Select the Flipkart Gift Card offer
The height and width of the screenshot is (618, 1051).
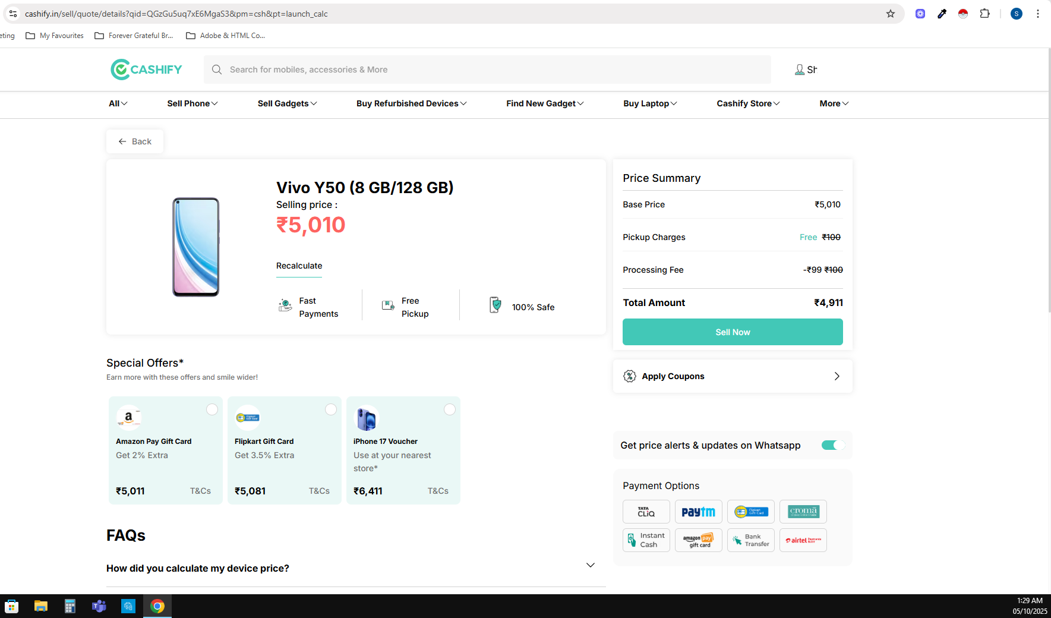pos(330,409)
